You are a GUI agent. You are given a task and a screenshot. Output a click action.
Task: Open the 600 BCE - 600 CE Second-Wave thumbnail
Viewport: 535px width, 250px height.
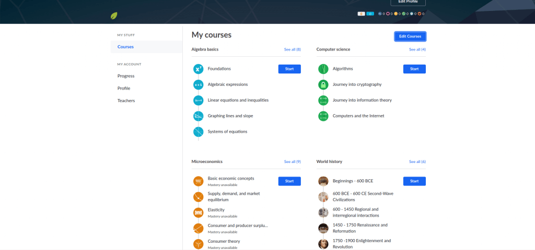pyautogui.click(x=323, y=197)
